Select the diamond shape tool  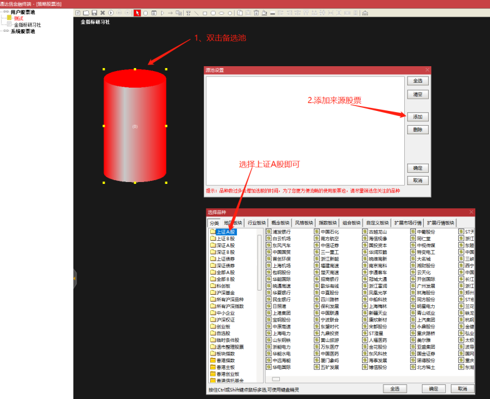pos(230,13)
